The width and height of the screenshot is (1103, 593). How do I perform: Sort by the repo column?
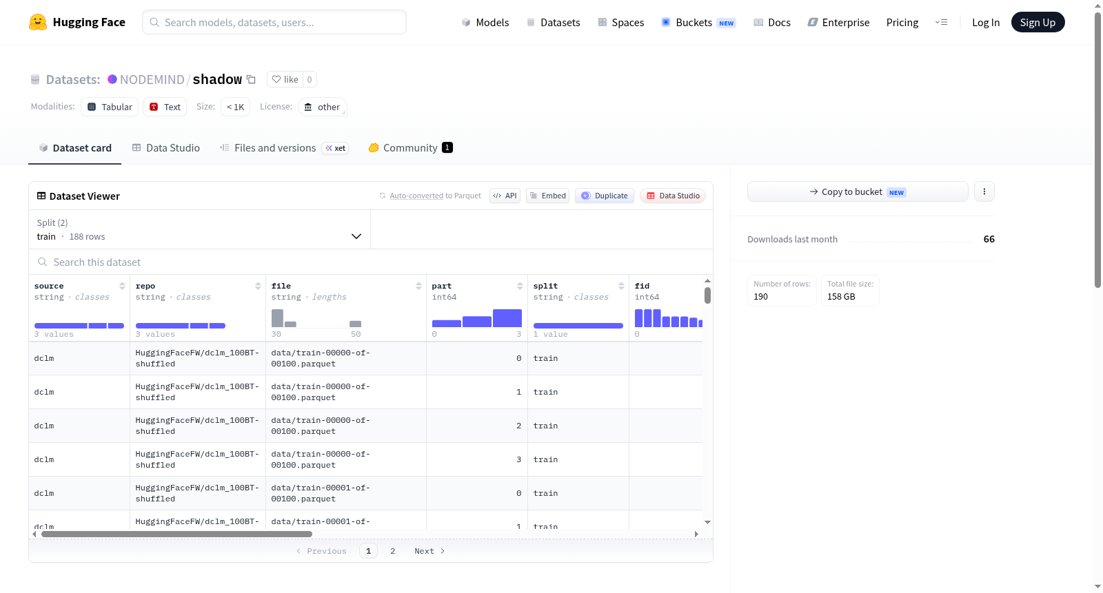258,286
